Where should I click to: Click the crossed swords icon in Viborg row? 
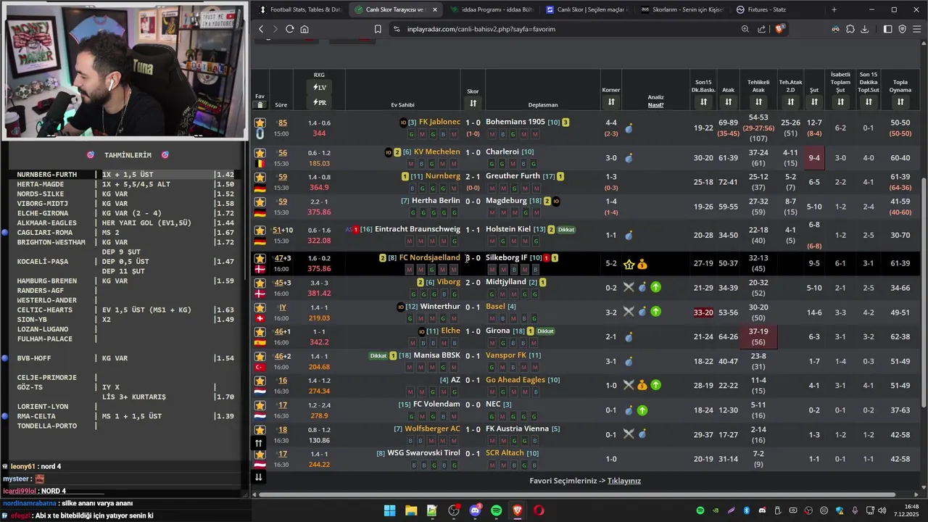pyautogui.click(x=629, y=287)
